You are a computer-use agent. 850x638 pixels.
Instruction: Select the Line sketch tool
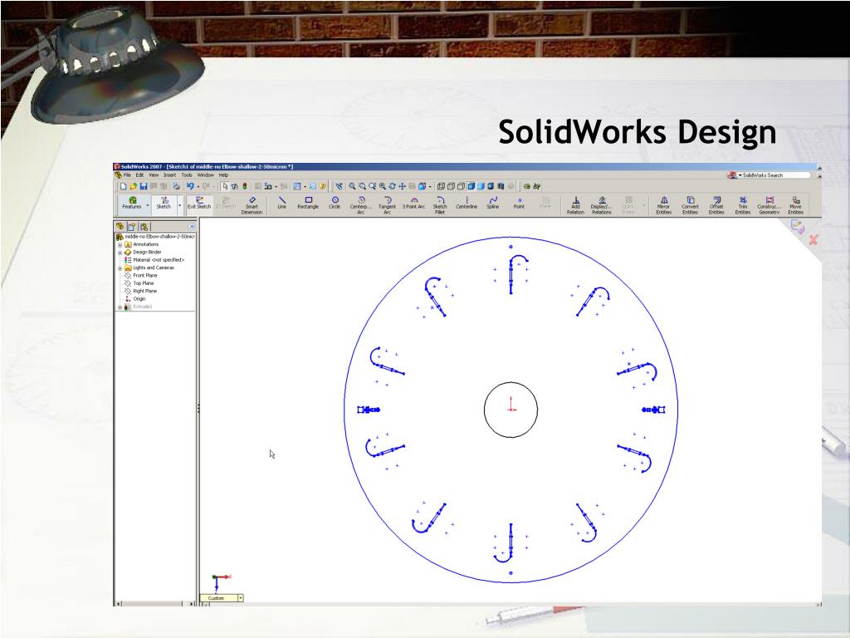(x=282, y=203)
